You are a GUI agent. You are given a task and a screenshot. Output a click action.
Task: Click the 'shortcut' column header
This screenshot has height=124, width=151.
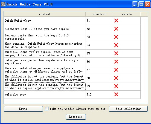click(99, 14)
